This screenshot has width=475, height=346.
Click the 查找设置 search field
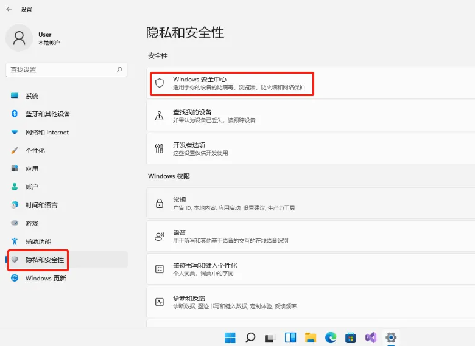coord(66,70)
